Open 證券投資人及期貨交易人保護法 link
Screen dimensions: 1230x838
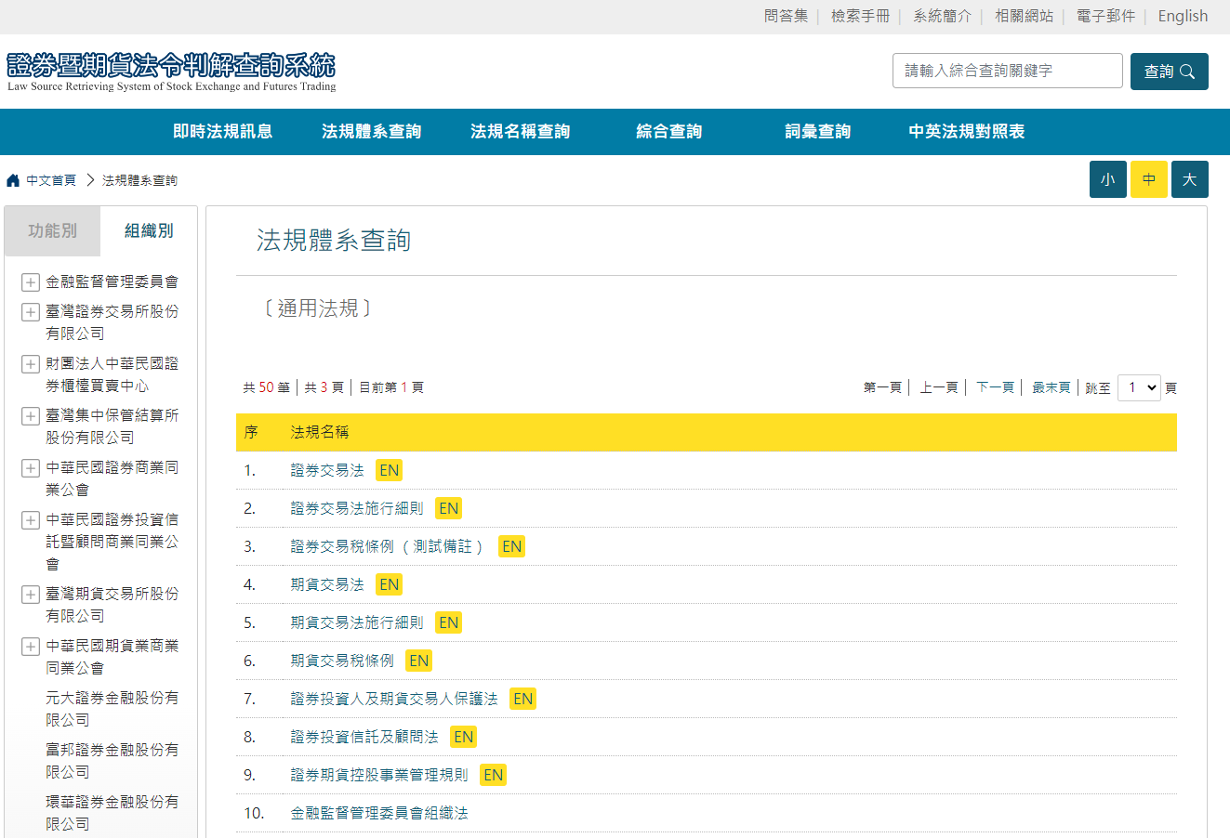click(394, 699)
